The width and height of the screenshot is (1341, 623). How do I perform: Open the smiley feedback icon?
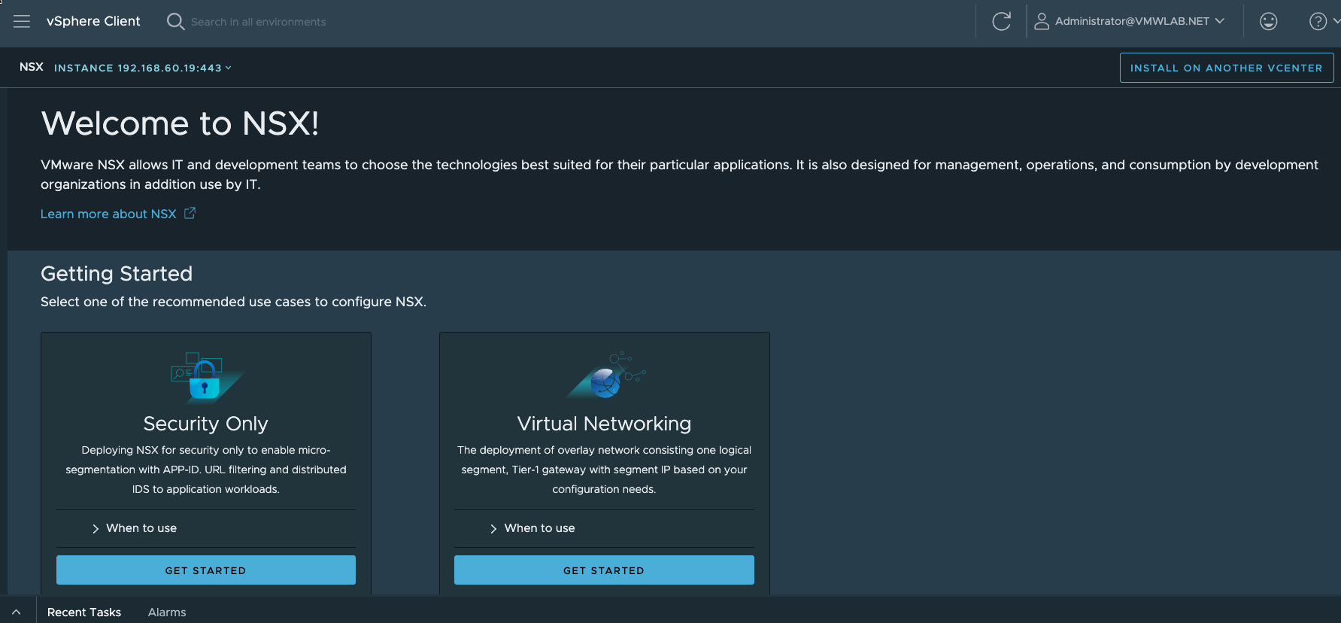[x=1269, y=21]
